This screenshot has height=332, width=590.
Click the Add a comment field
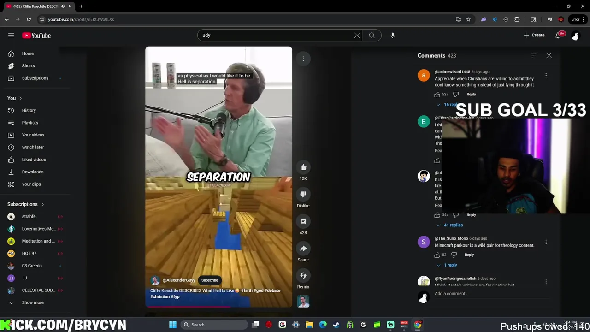coord(492,294)
